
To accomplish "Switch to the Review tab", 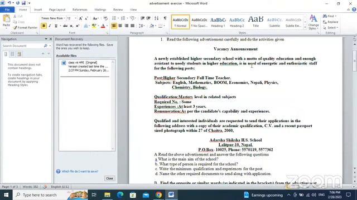I will [x=118, y=9].
